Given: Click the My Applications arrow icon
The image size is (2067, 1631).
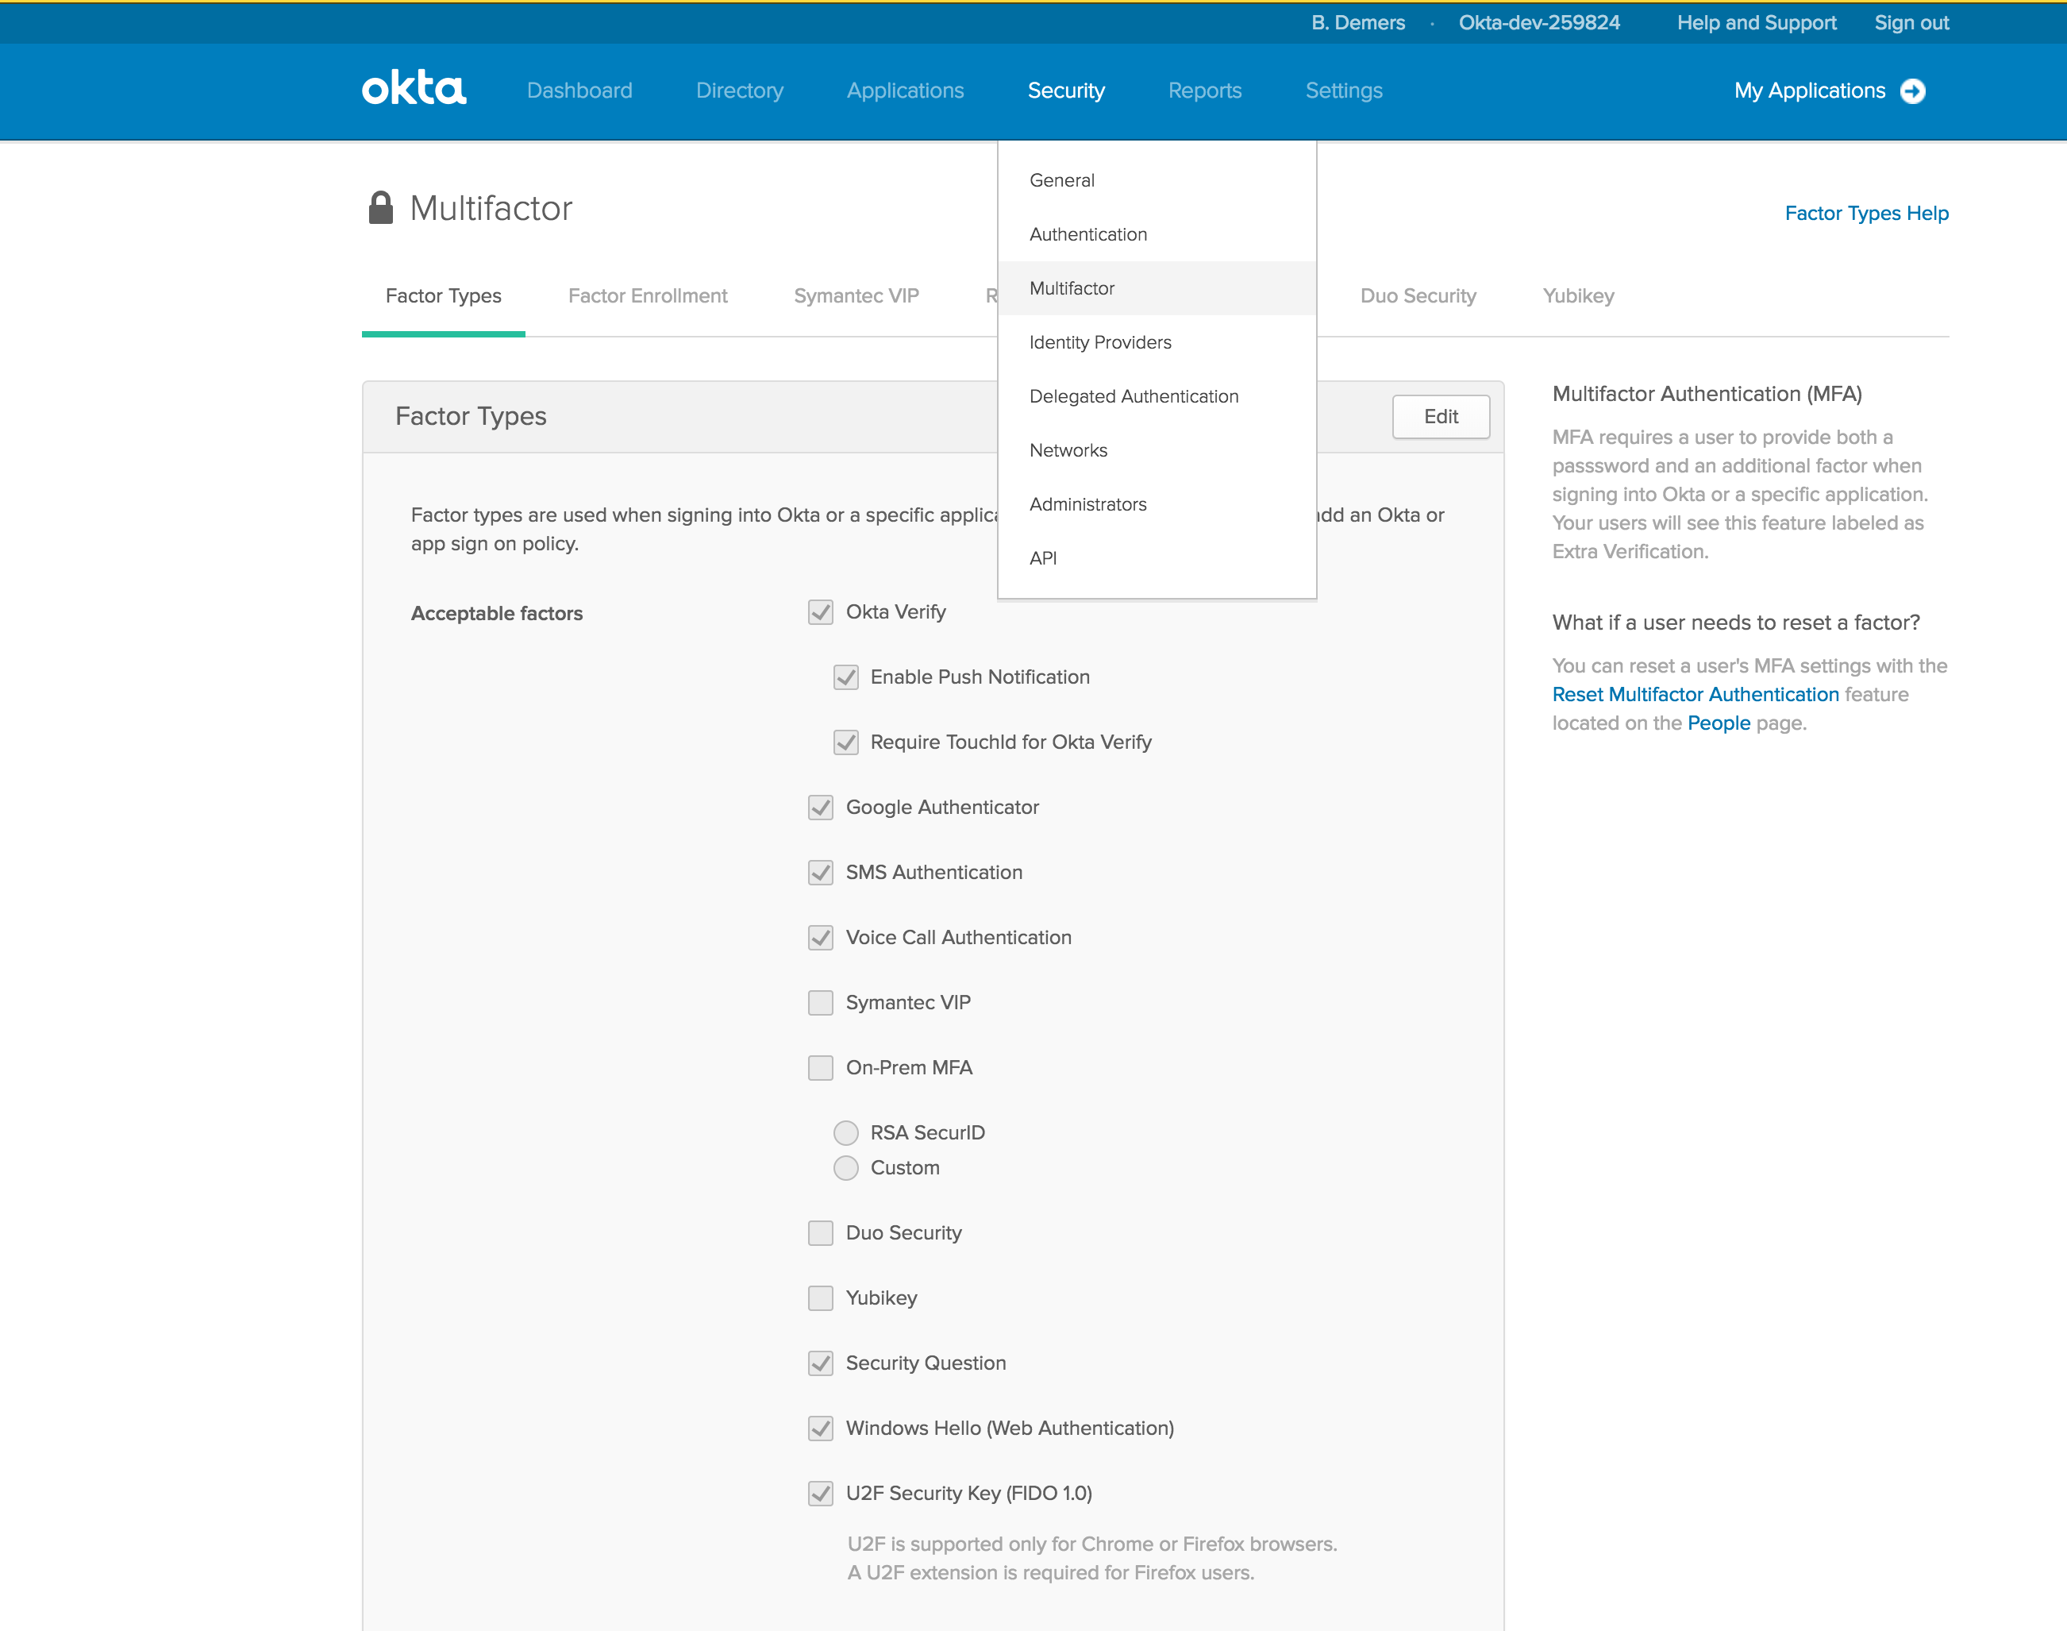Looking at the screenshot, I should [x=1912, y=91].
